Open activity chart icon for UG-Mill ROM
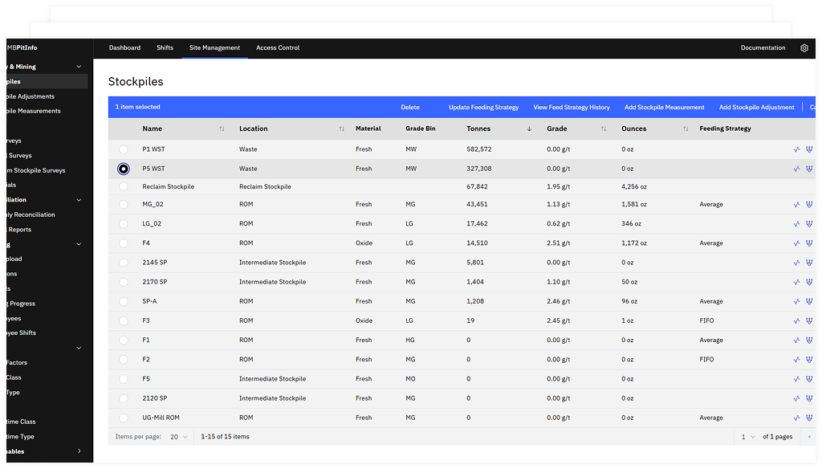This screenshot has width=822, height=469. click(x=797, y=418)
